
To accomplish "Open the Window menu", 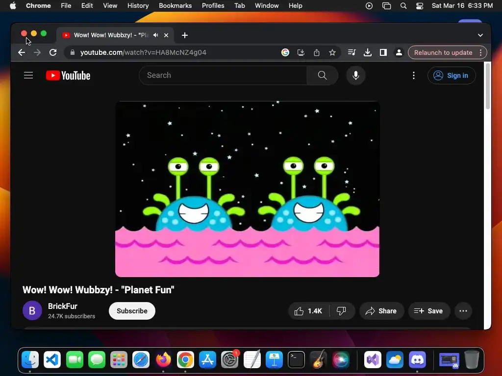I will (x=267, y=6).
